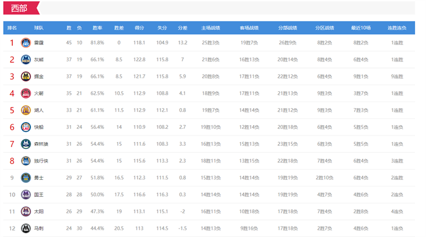This screenshot has height=237, width=426.
Task: Click the Warriors (勇士) team logo
Action: 26,178
